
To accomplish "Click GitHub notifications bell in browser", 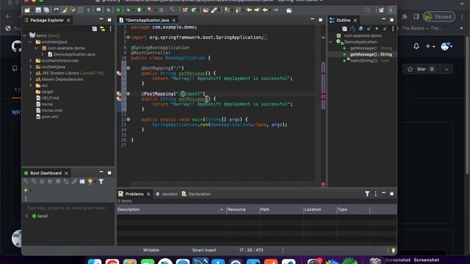I will click(416, 46).
